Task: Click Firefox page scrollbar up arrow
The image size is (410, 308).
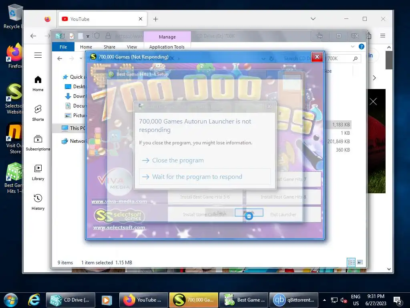Action: coord(389,47)
